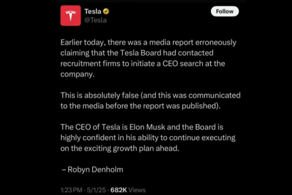Screen dimensions: 292x195
Task: Click the @Tesla handle
Action: tap(95, 20)
